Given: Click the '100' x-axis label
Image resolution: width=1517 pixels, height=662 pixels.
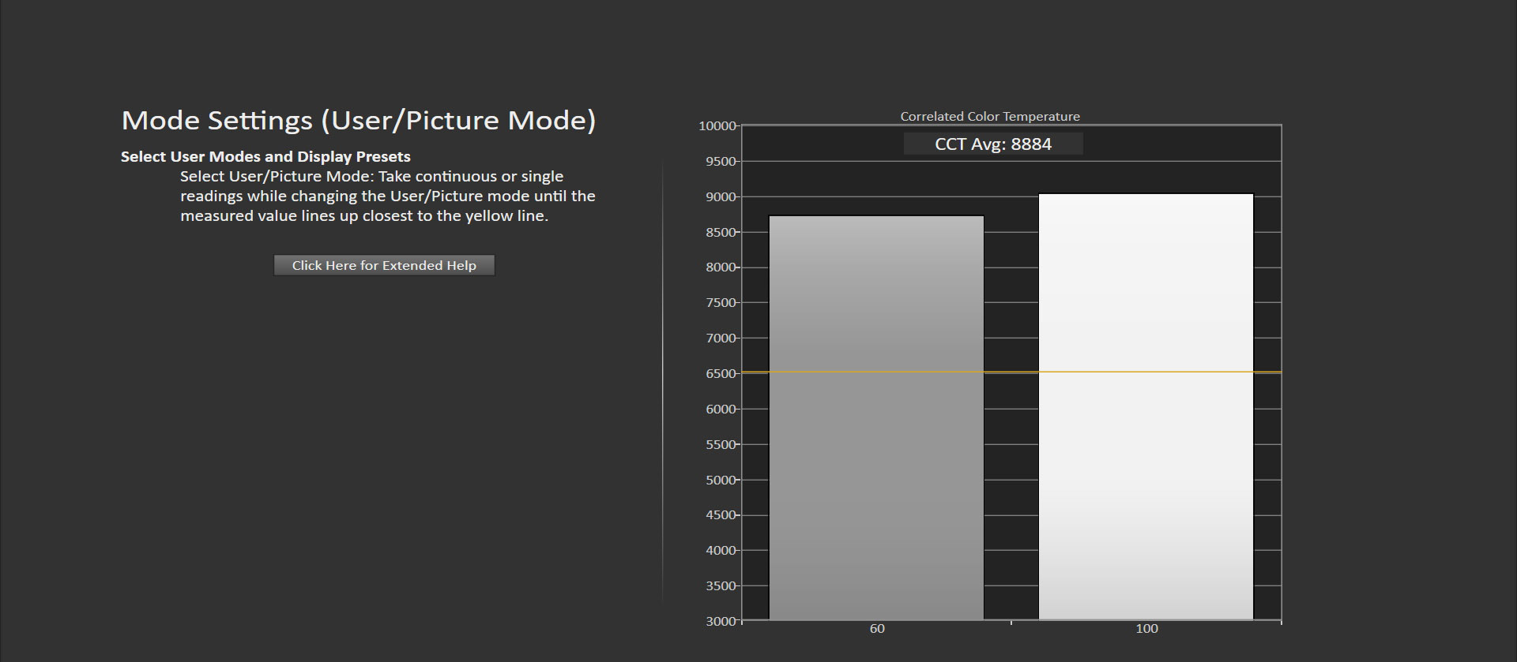Looking at the screenshot, I should [x=1146, y=629].
